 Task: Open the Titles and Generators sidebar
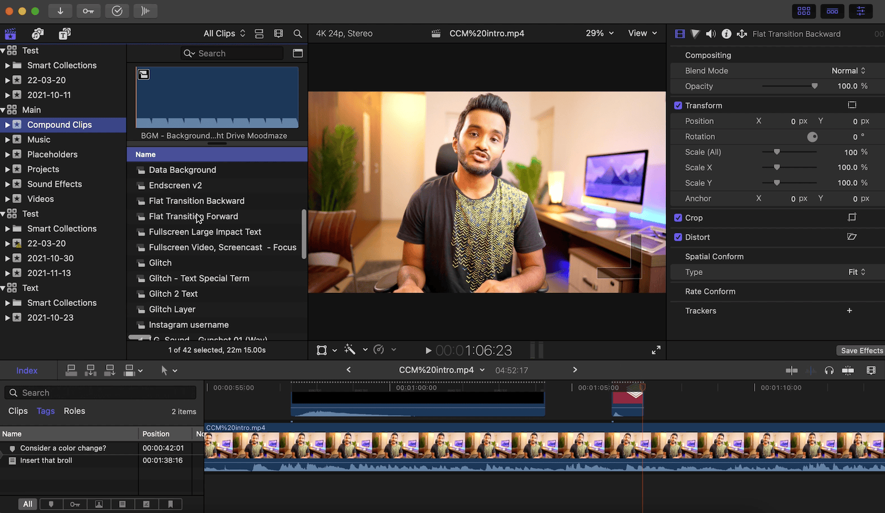(x=65, y=34)
